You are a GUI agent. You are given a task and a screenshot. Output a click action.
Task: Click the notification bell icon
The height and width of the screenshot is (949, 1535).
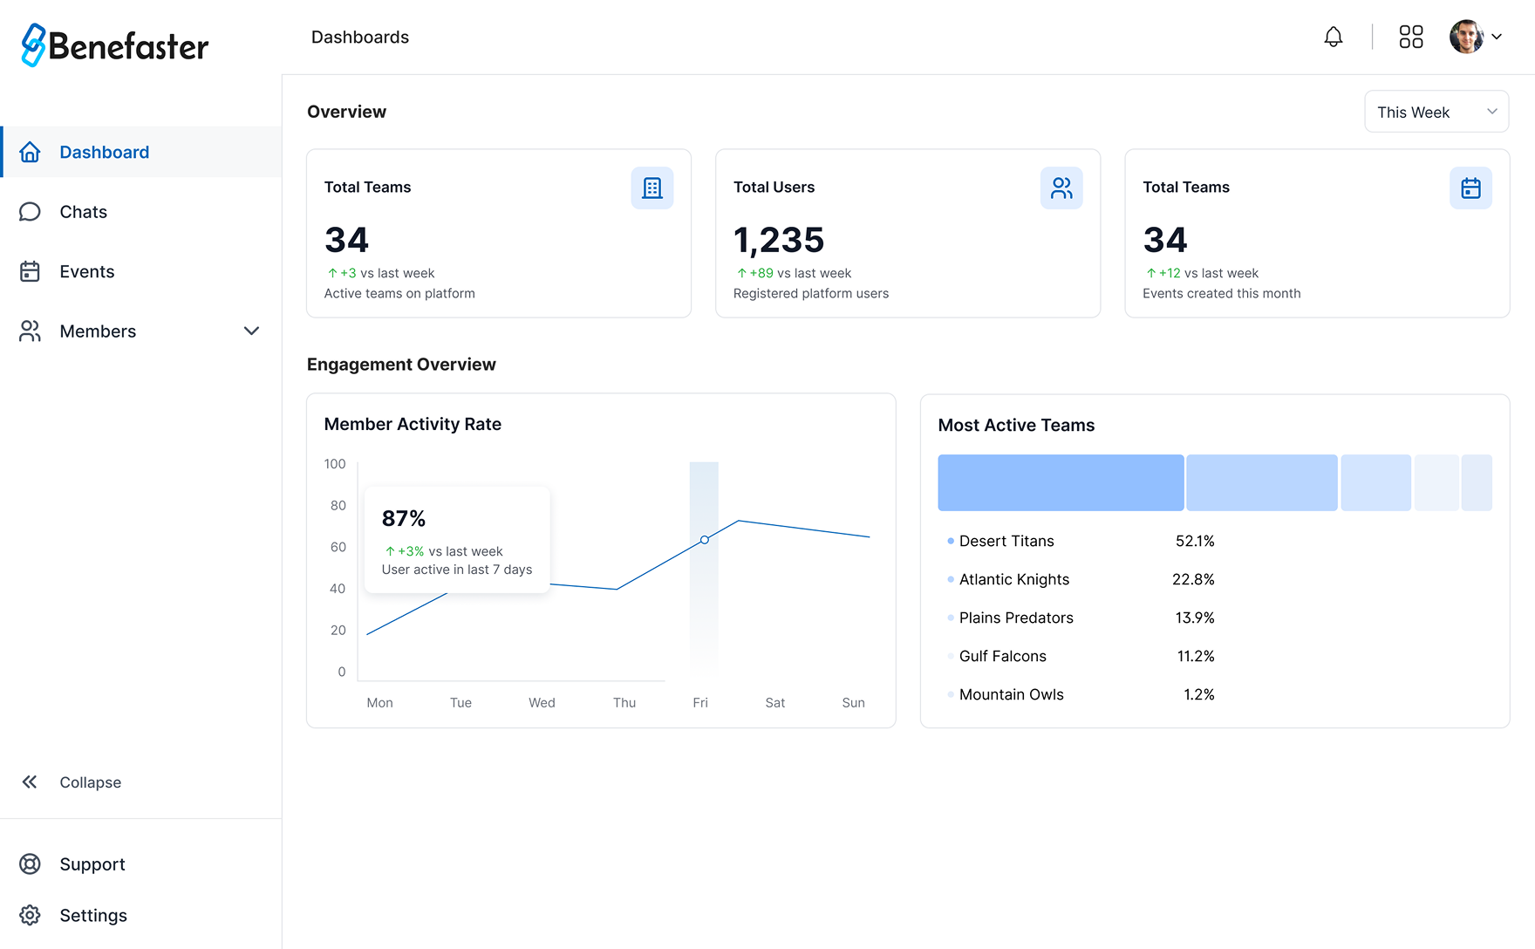pos(1333,37)
